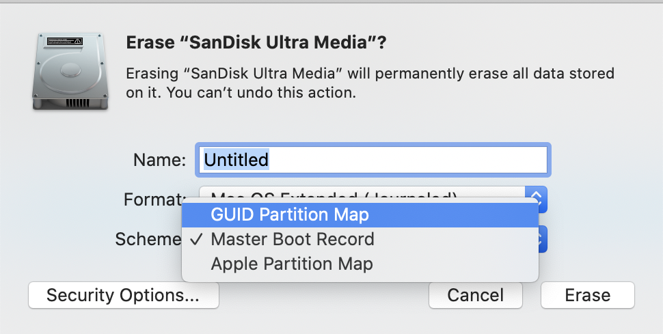Click the Erase SanDisk Ultra Media heading
This screenshot has width=663, height=334.
[x=256, y=43]
